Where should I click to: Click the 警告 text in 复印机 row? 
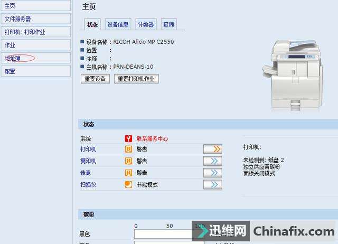click(x=142, y=161)
